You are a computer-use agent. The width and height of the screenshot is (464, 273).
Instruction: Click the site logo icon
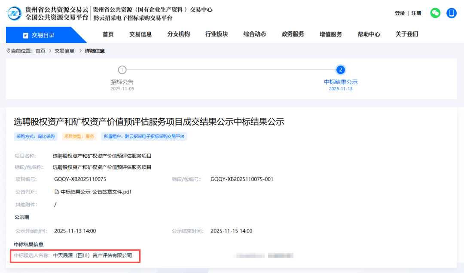15,13
